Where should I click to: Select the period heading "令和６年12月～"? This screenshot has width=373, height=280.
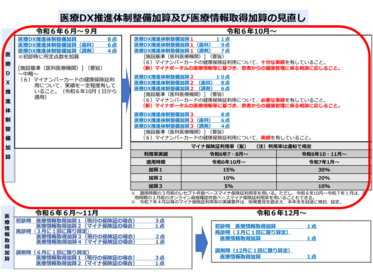pos(281,213)
